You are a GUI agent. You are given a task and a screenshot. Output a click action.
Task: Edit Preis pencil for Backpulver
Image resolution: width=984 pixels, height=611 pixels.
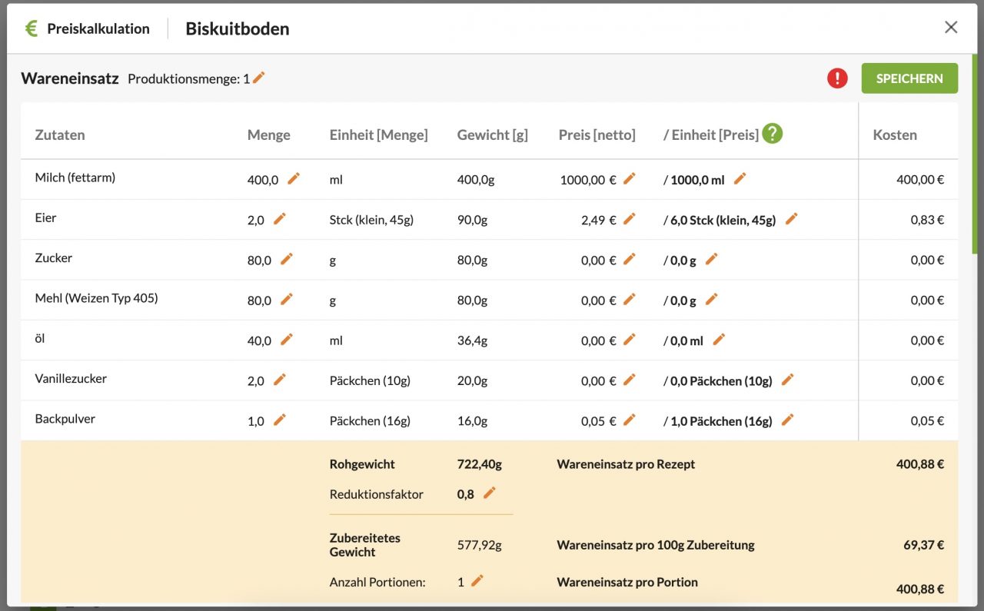click(630, 420)
